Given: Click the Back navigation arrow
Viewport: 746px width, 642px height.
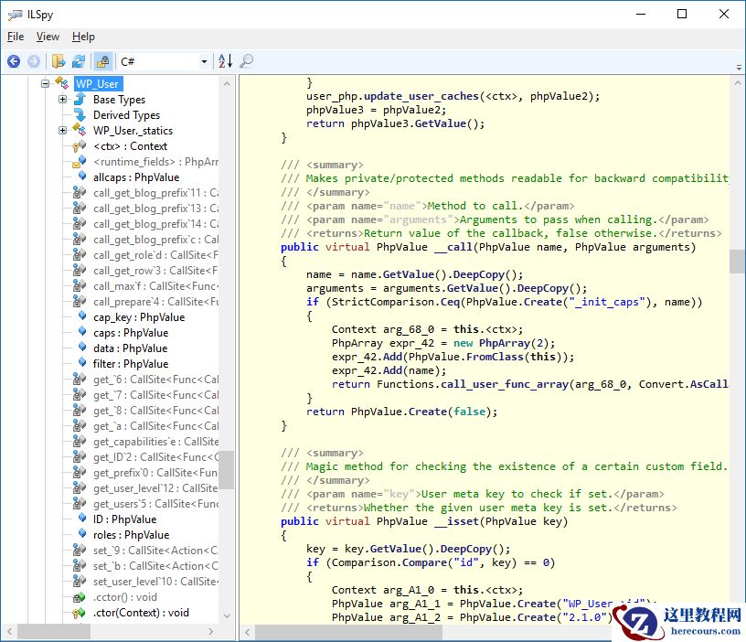Looking at the screenshot, I should [x=14, y=61].
